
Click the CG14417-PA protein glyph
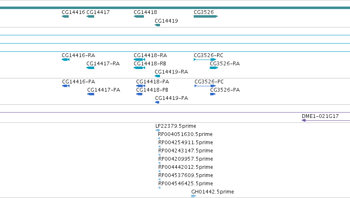coord(90,94)
